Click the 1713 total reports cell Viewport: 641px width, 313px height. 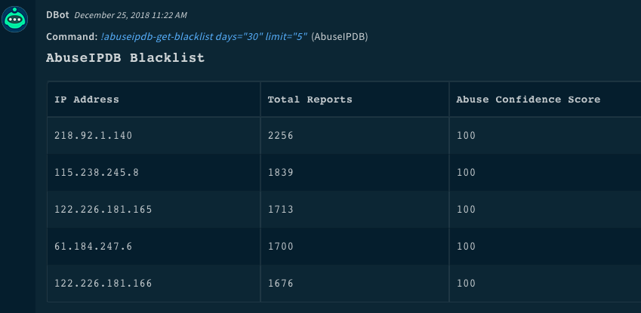pyautogui.click(x=281, y=209)
